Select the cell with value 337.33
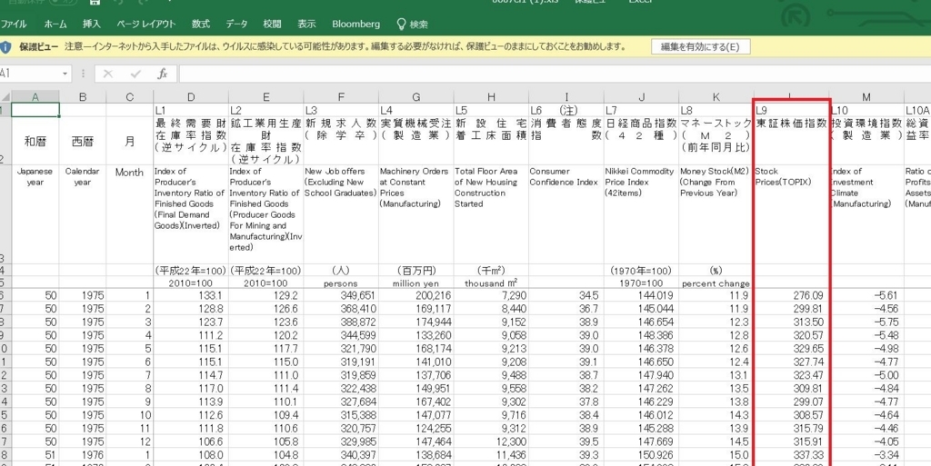Viewport: 931px width, 466px height. (792, 454)
